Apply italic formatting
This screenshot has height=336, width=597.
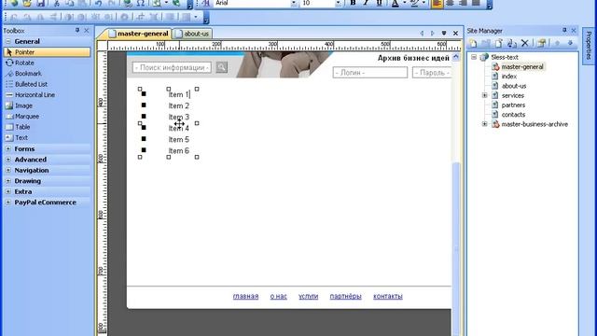click(366, 3)
